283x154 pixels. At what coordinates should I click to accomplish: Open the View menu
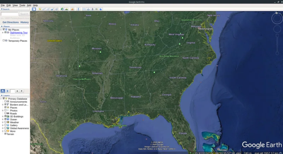click(x=15, y=5)
